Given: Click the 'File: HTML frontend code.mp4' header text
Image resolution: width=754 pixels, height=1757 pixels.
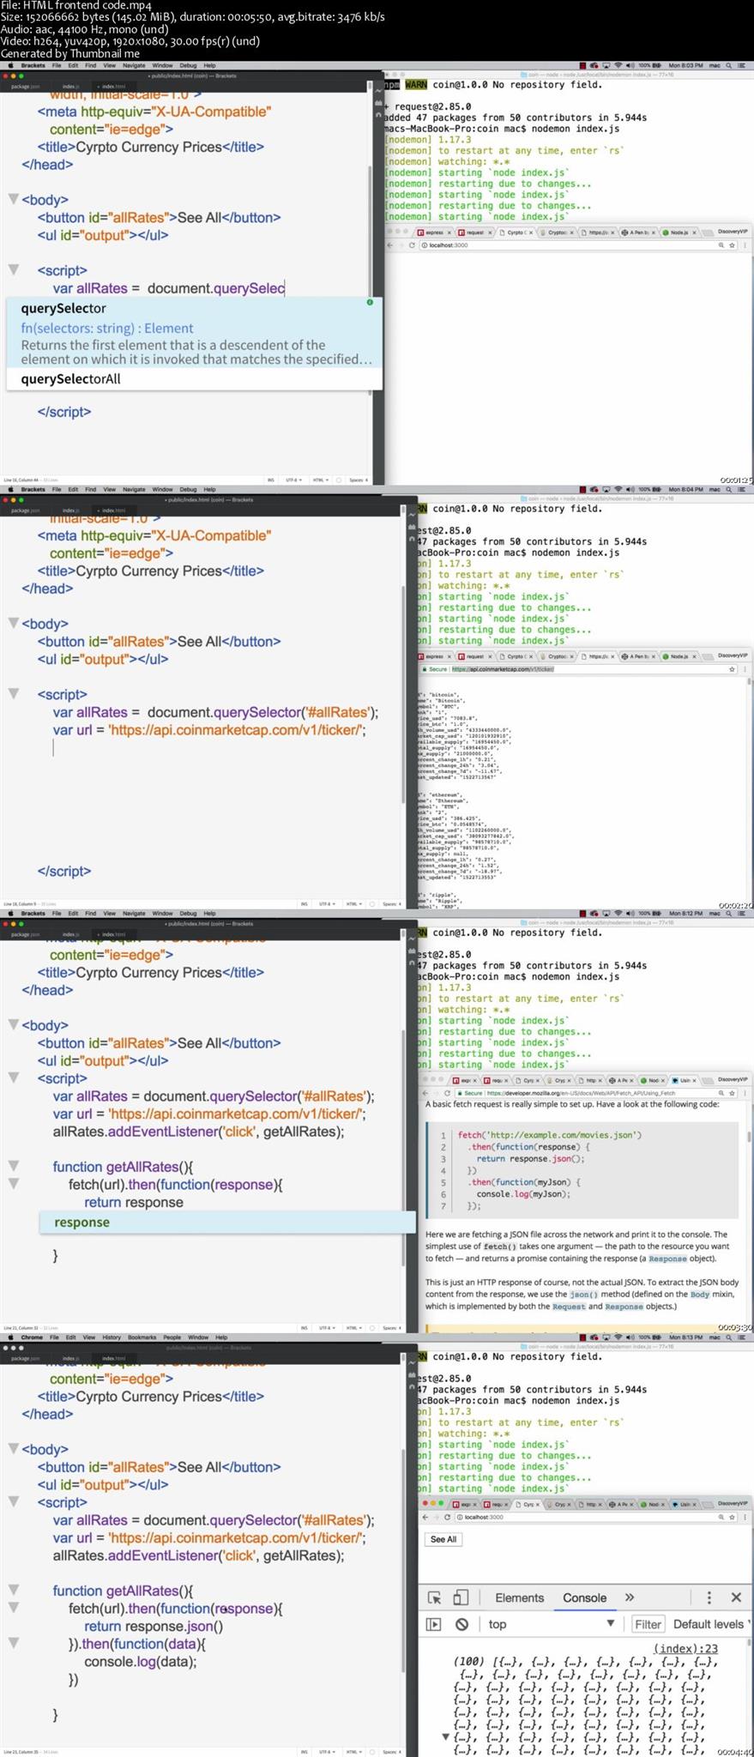Looking at the screenshot, I should click(76, 5).
